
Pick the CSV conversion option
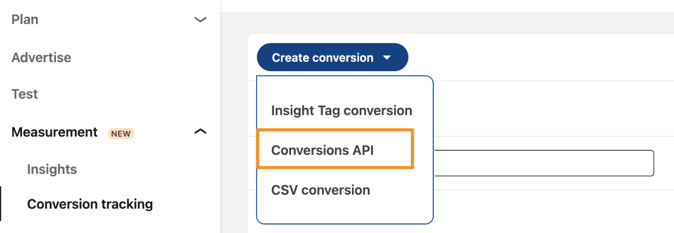point(321,190)
